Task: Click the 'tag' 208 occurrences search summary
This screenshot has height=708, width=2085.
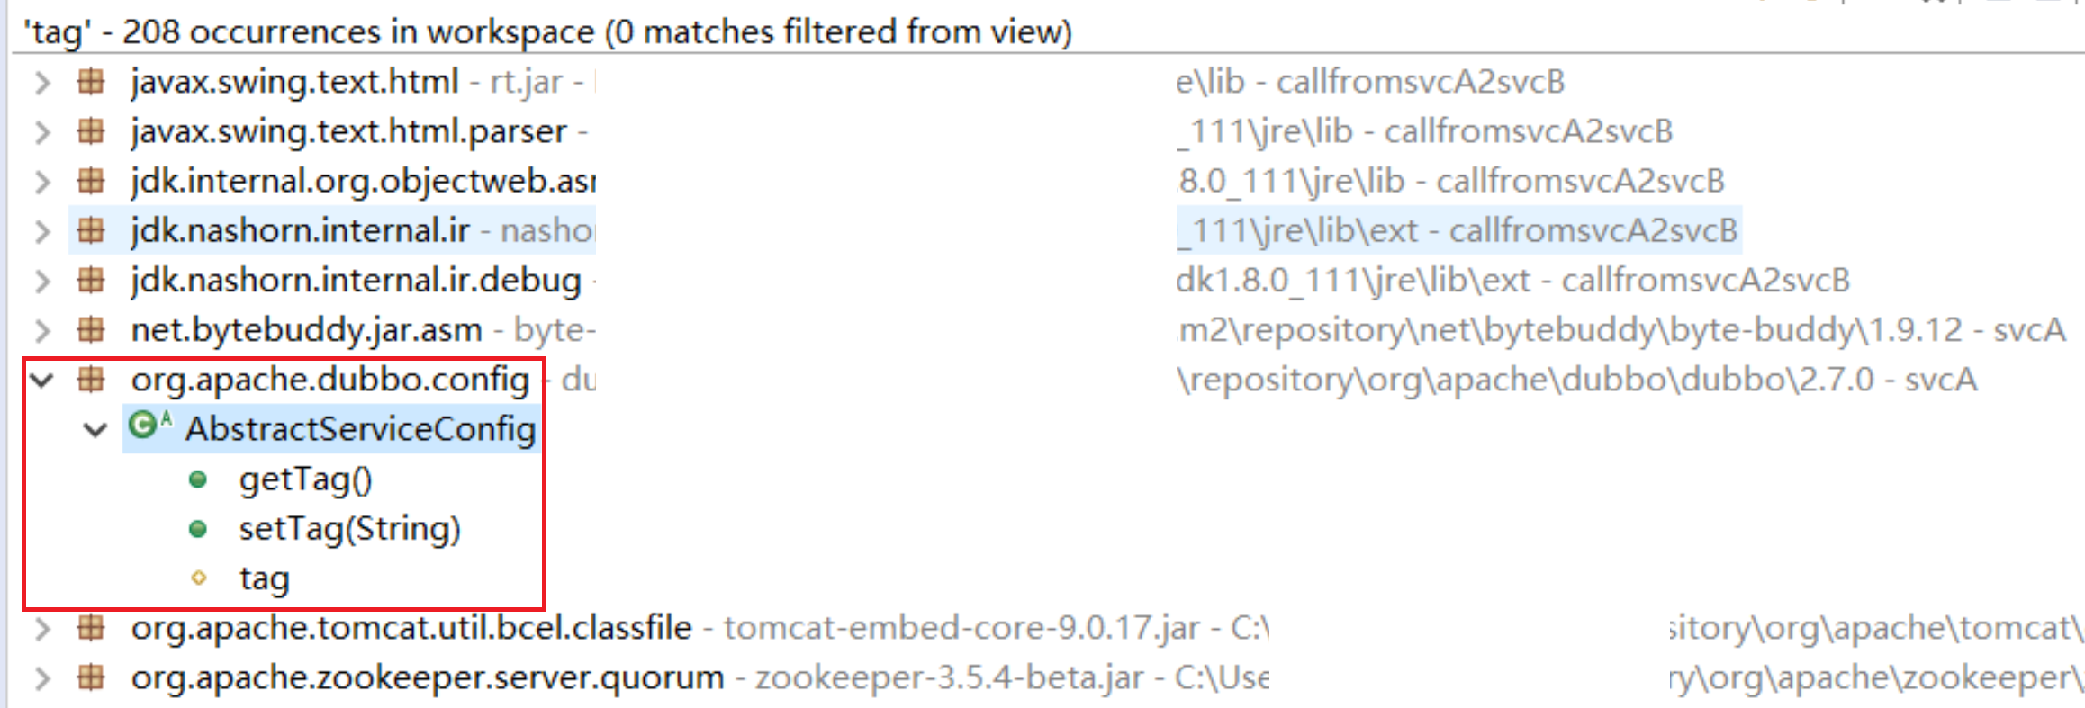Action: click(547, 31)
